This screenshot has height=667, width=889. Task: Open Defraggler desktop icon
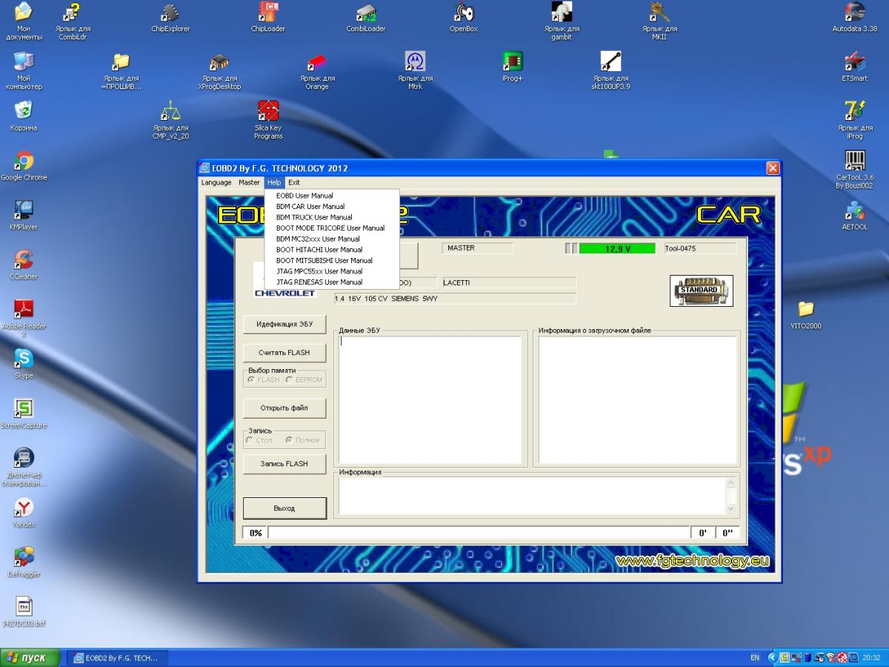pos(24,563)
